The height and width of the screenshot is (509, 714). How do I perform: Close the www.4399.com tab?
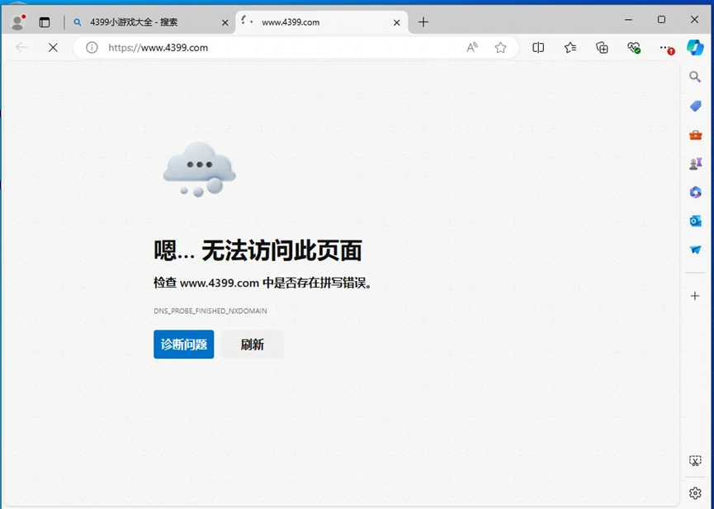[396, 22]
